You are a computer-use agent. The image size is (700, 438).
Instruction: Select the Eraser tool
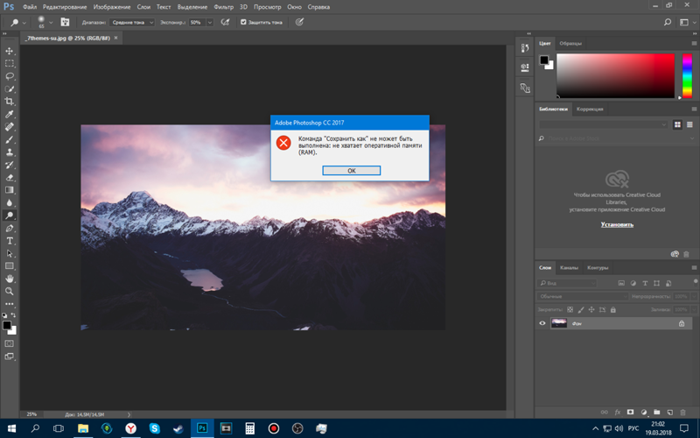10,177
